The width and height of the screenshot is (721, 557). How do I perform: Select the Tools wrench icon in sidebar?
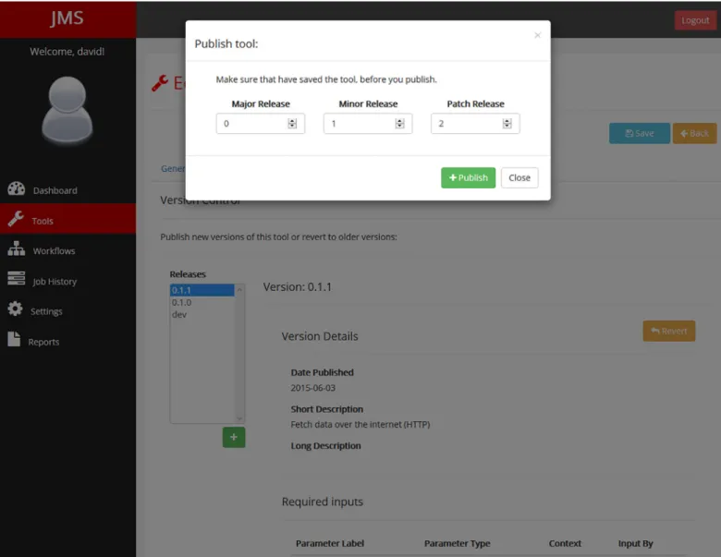click(16, 219)
